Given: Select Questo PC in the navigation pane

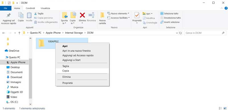Looking at the screenshot, I should (x=13, y=57).
